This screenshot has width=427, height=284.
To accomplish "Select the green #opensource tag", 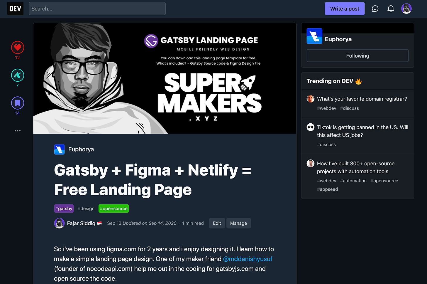I will pyautogui.click(x=113, y=209).
